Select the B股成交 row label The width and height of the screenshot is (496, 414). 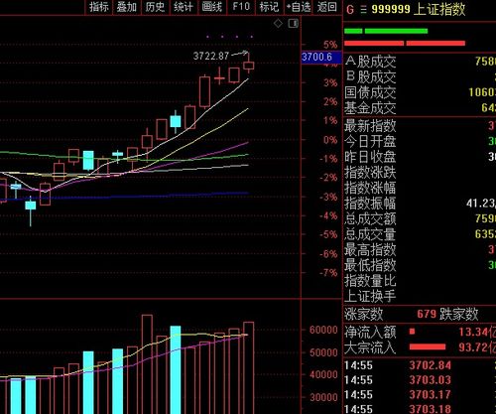pyautogui.click(x=370, y=77)
